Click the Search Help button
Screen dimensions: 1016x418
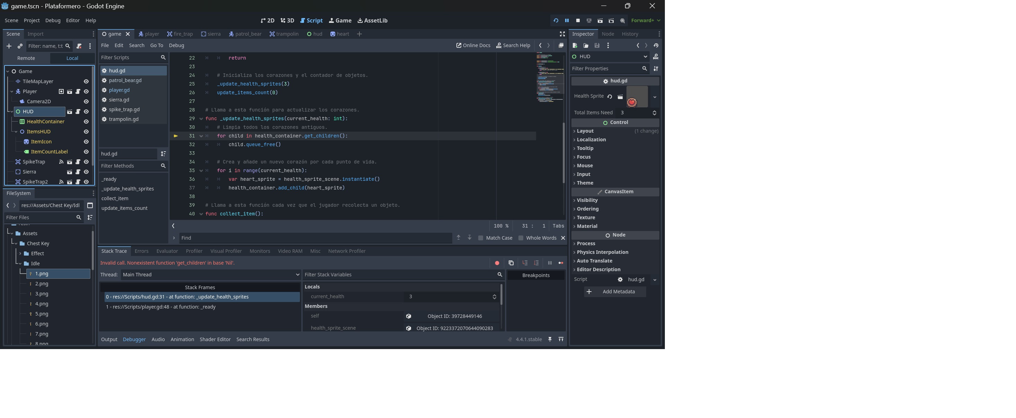(513, 45)
